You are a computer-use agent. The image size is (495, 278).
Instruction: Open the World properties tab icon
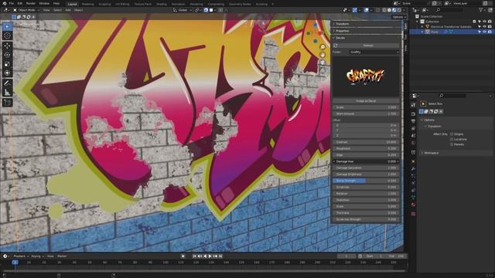[x=413, y=143]
